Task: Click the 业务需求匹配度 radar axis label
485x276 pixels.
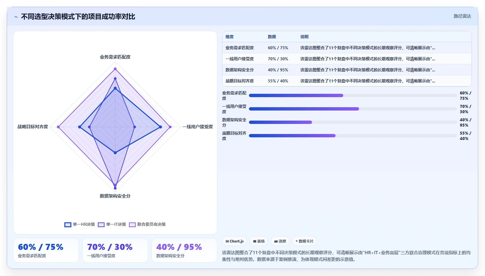Action: pyautogui.click(x=115, y=57)
